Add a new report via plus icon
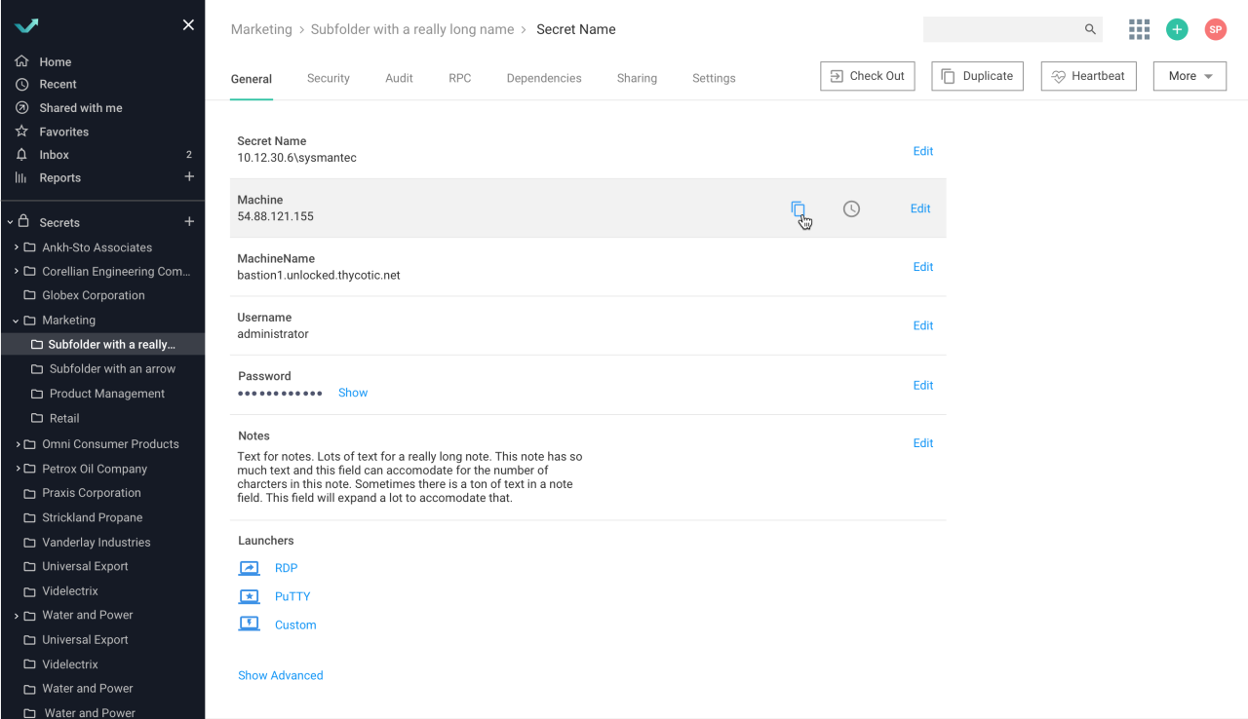Image resolution: width=1248 pixels, height=719 pixels. (x=189, y=177)
